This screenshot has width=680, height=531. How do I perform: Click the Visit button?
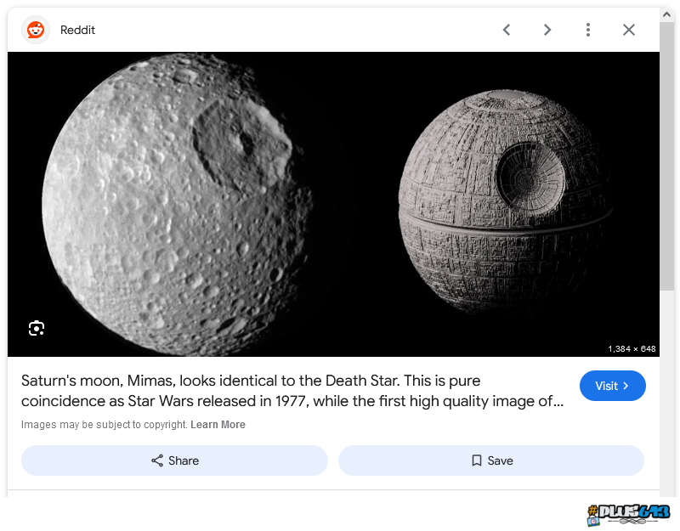coord(612,386)
